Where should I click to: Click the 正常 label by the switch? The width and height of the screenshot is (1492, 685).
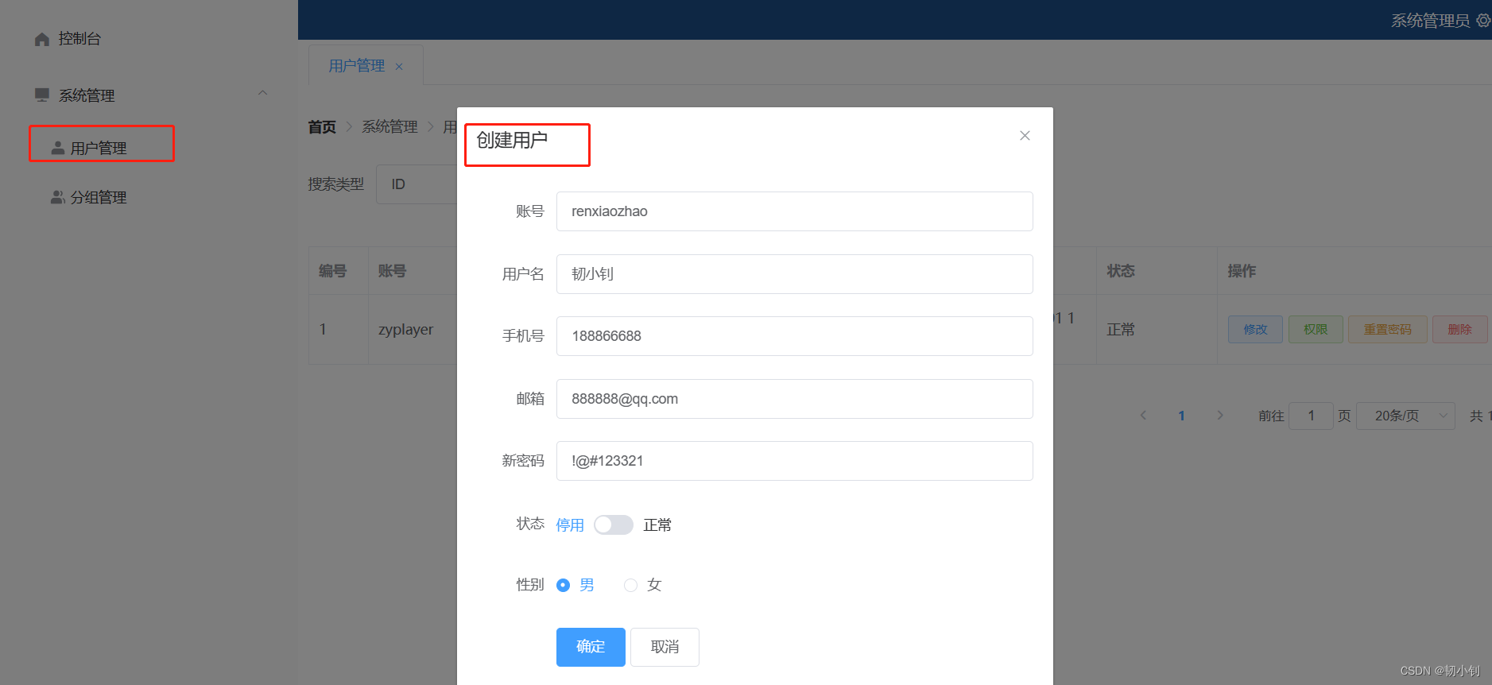[x=657, y=525]
